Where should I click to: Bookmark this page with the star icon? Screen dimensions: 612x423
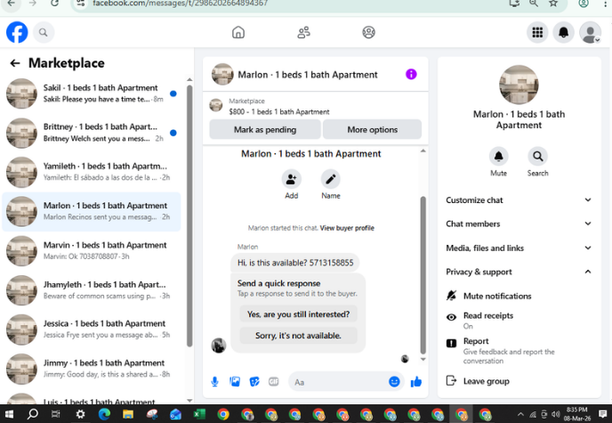tap(553, 4)
